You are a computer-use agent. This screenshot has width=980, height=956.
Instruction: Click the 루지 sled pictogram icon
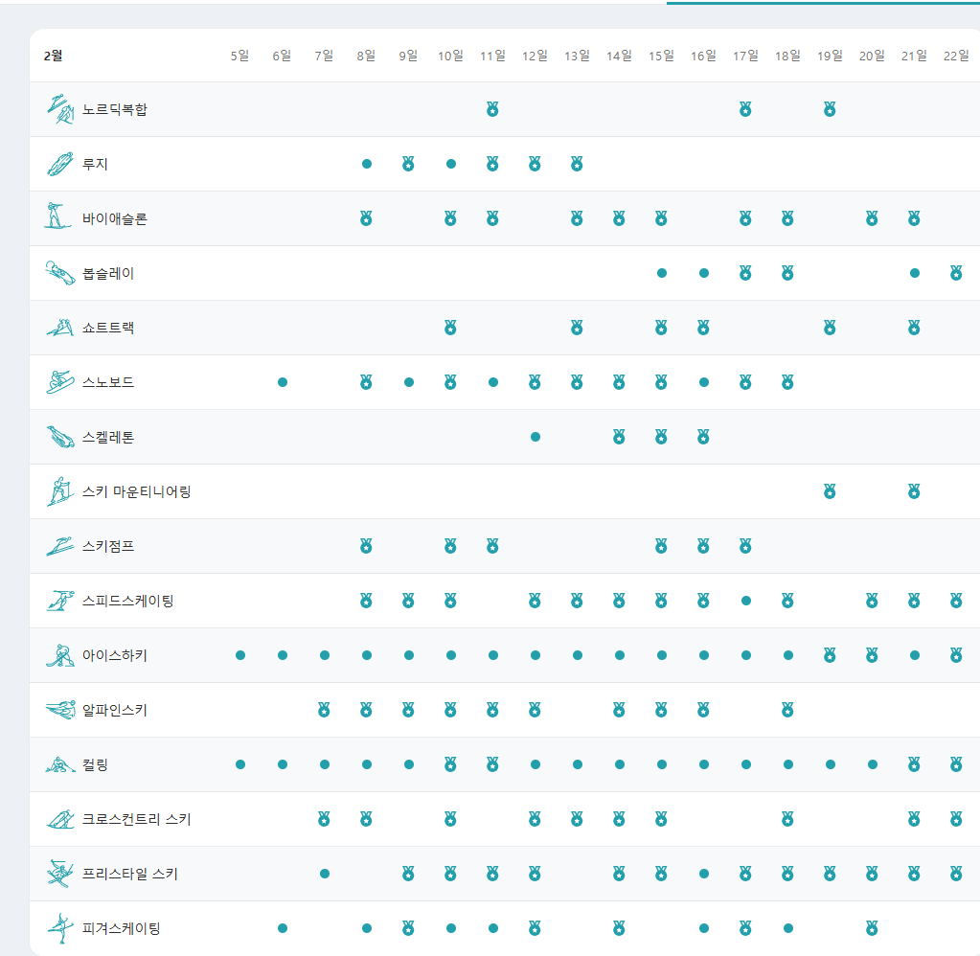59,164
